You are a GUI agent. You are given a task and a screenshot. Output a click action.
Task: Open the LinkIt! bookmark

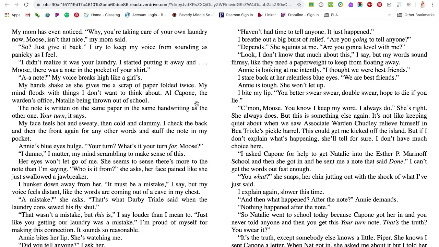[x=267, y=15]
